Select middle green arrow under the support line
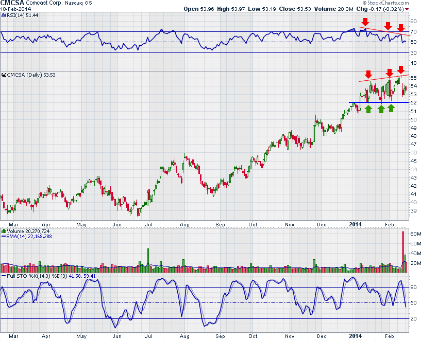 (381, 108)
